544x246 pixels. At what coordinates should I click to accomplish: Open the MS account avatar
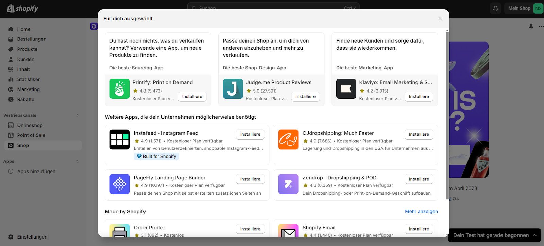point(538,9)
